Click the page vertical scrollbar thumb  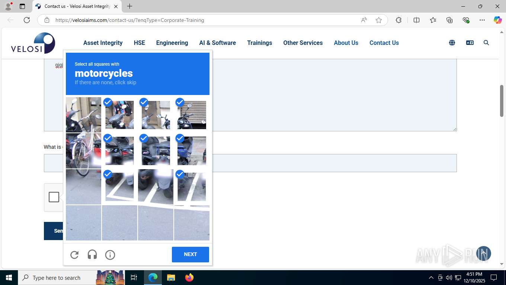coord(502,101)
